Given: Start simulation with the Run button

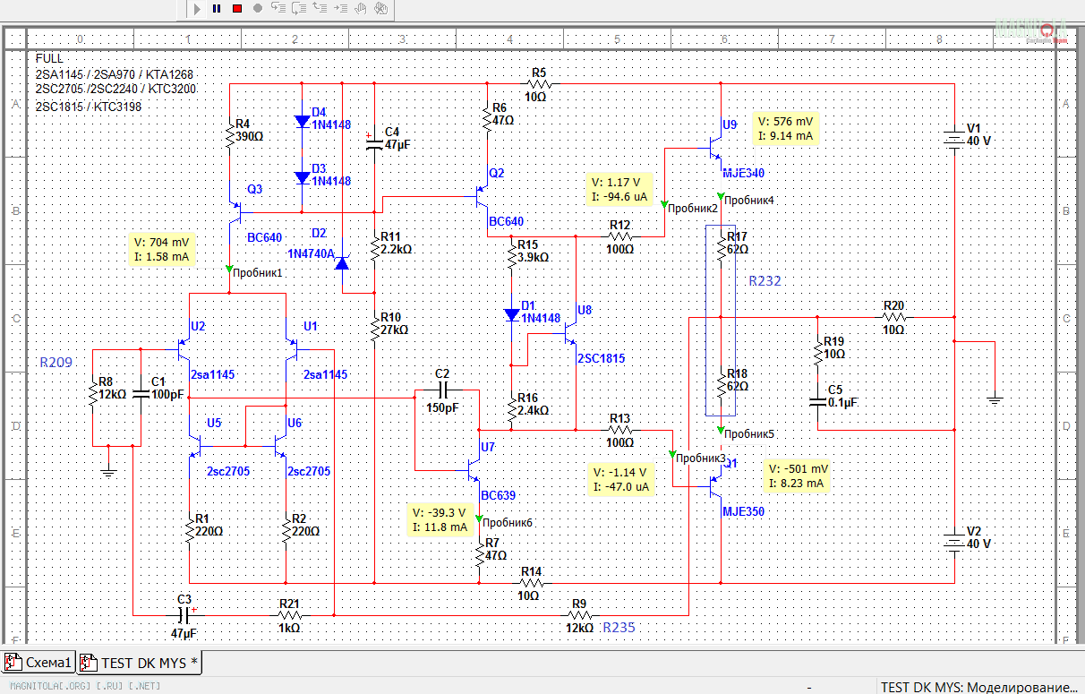Looking at the screenshot, I should click(x=197, y=8).
